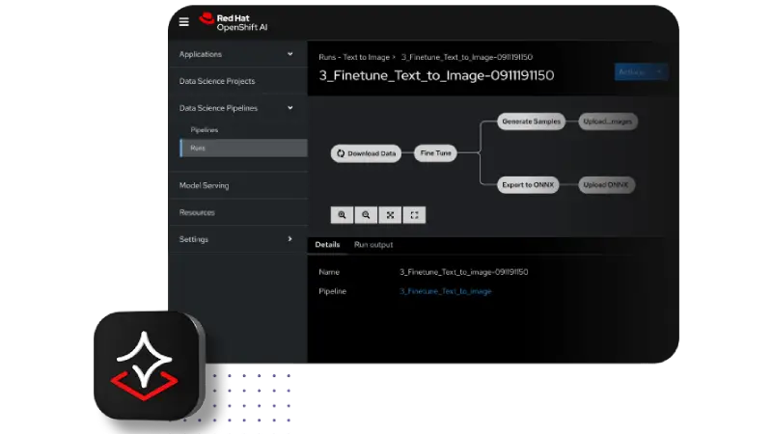Image resolution: width=772 pixels, height=434 pixels.
Task: Open the 3_Finetune_Text_to_Image pipeline link
Action: point(445,291)
